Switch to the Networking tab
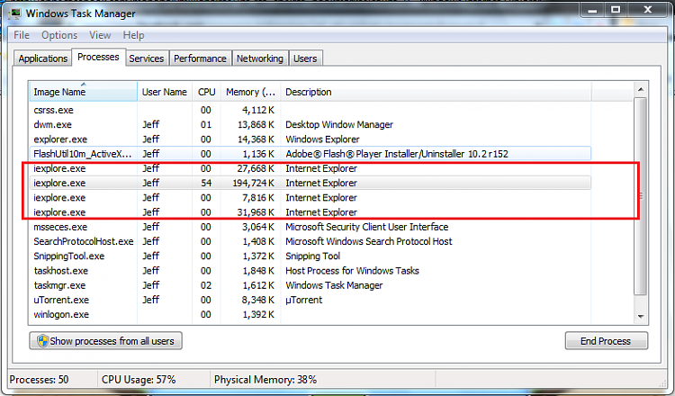675x396 pixels. point(260,58)
